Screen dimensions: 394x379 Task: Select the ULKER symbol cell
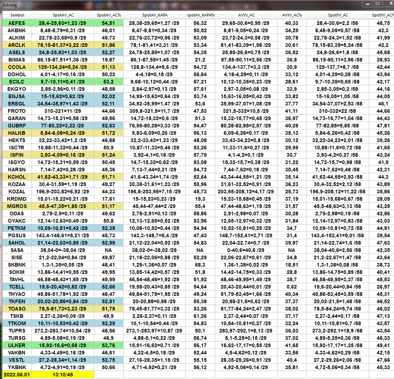[x=17, y=345]
